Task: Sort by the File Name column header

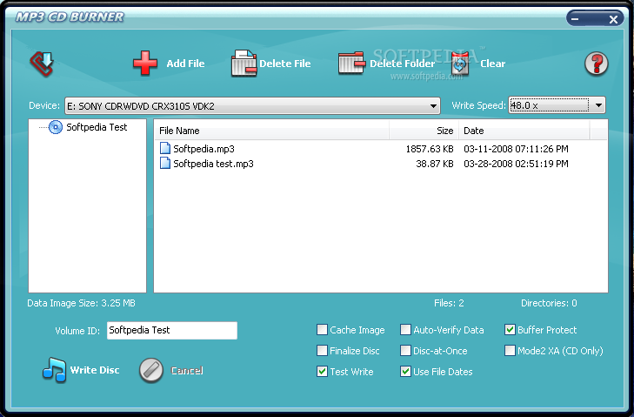Action: coord(271,131)
